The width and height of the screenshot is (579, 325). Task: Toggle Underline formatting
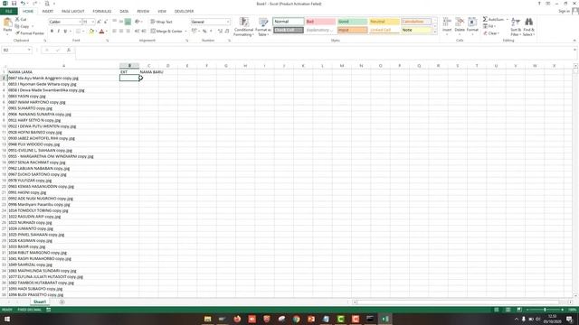coord(65,32)
